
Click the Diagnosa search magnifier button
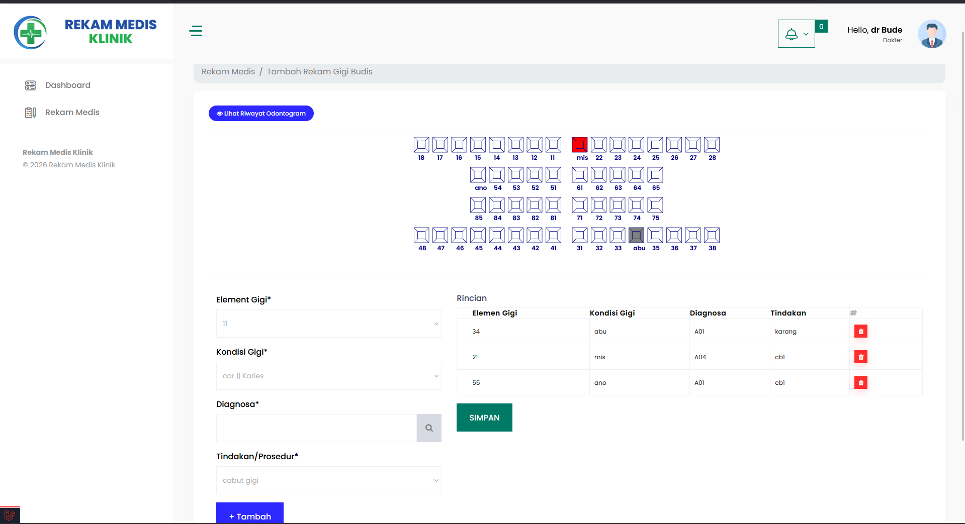click(429, 428)
